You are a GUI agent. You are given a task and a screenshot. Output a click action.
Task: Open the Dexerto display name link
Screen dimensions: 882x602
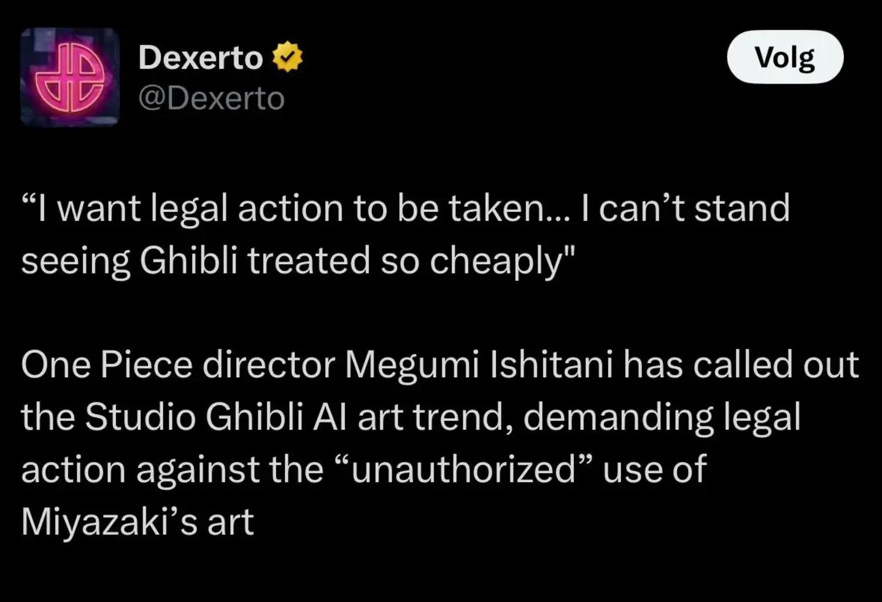[201, 58]
